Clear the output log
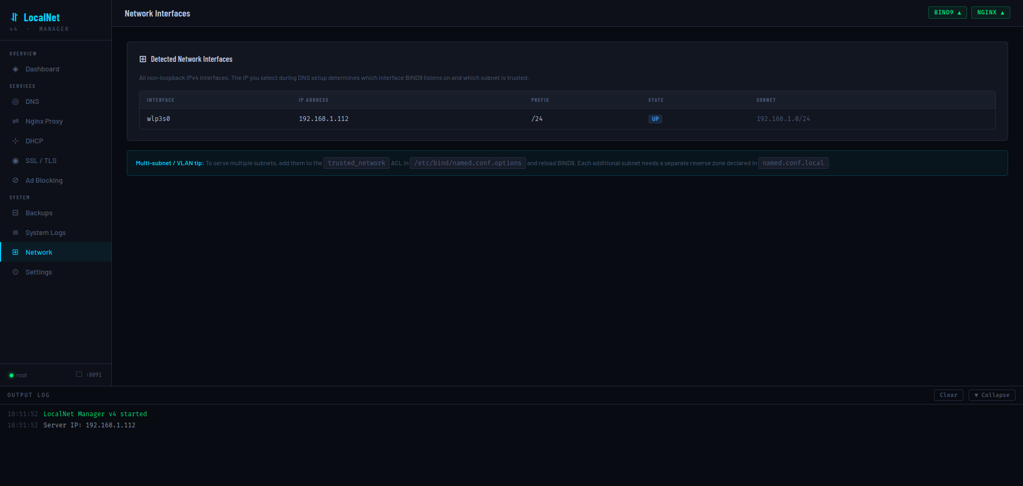Image resolution: width=1023 pixels, height=486 pixels. [x=948, y=395]
